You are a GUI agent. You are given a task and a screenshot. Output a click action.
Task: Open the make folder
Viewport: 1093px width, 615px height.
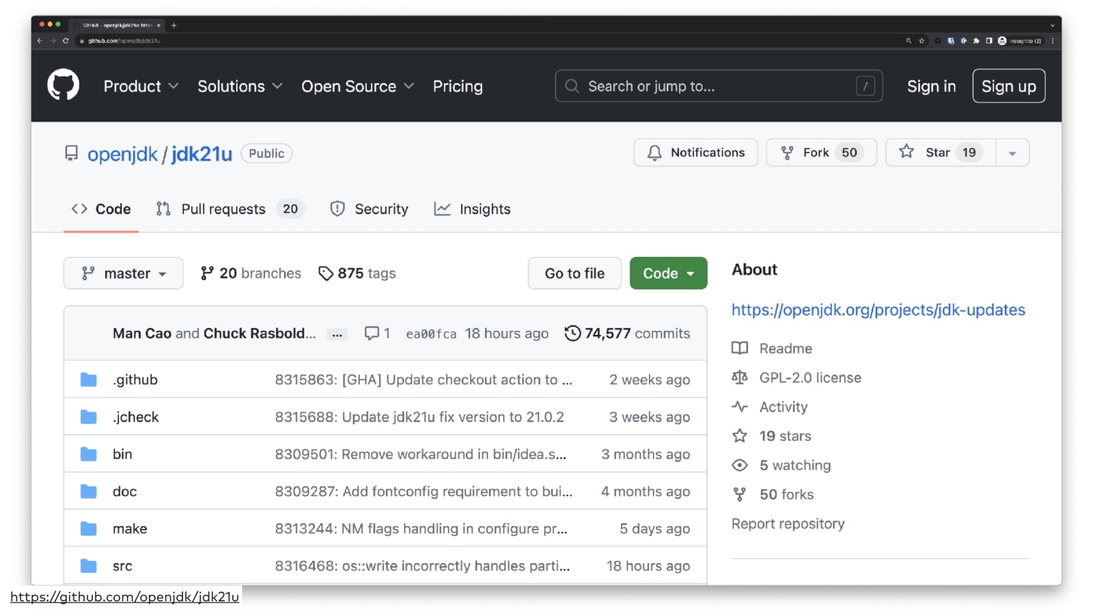click(x=130, y=529)
